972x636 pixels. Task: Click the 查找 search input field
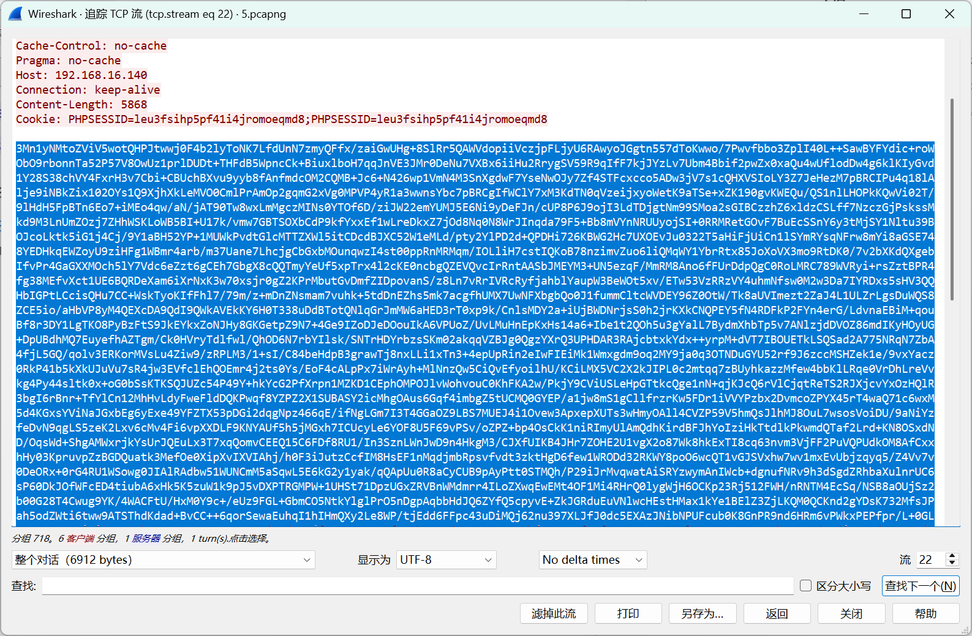pos(418,586)
